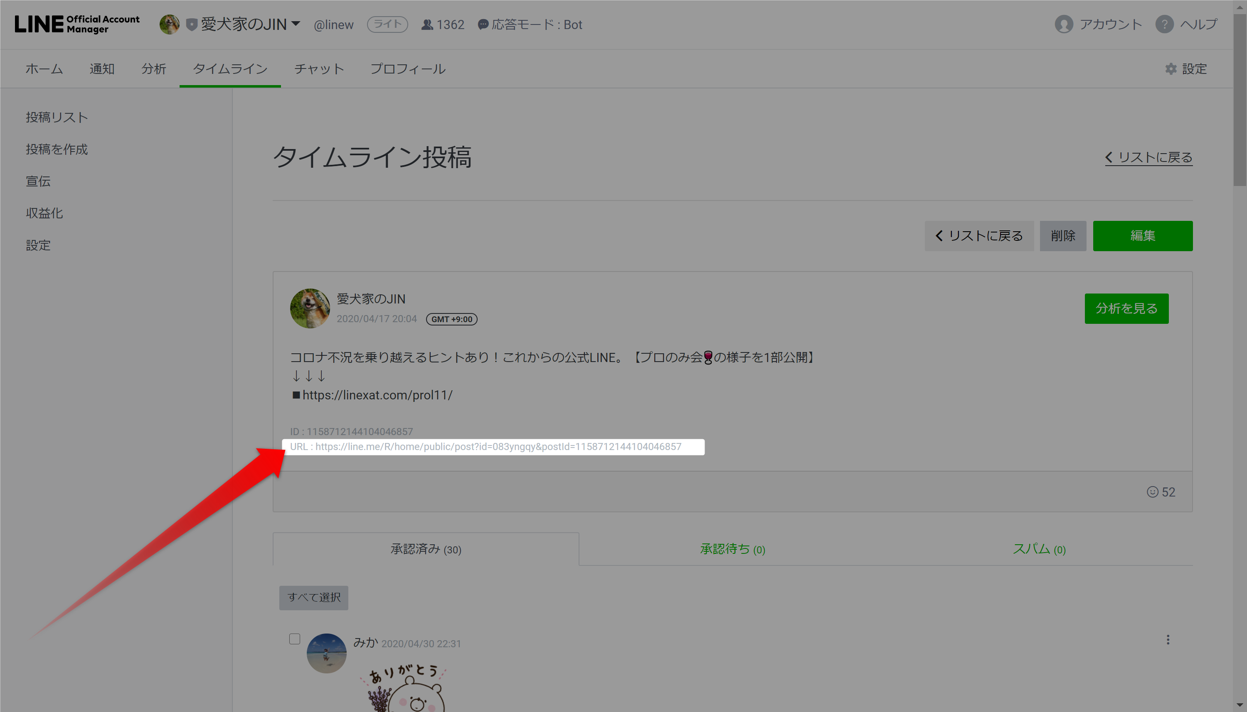Click the post author name 愛犬家のJIN
The width and height of the screenshot is (1247, 712).
[371, 299]
